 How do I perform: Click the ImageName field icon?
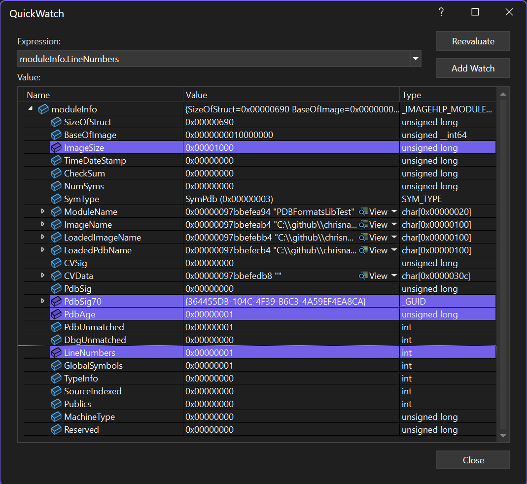56,225
